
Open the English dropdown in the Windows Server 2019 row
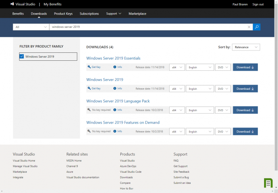click(200, 89)
